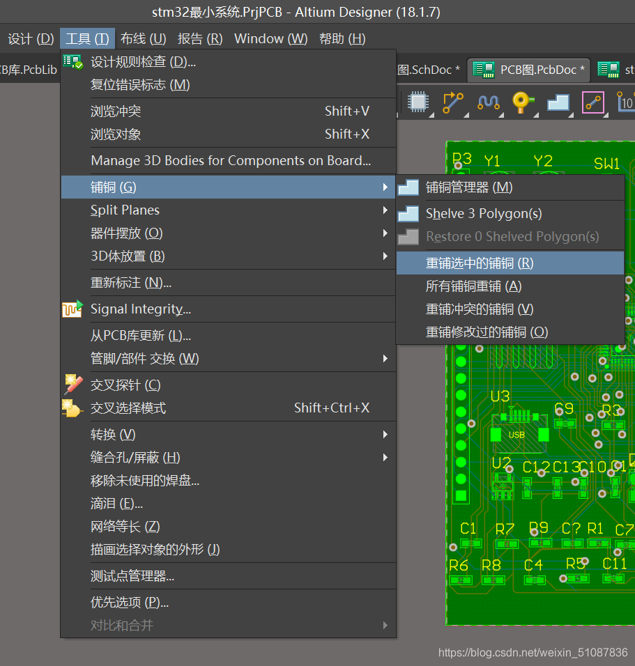Choose 重铺选中的铺铜 from submenu

[x=480, y=263]
